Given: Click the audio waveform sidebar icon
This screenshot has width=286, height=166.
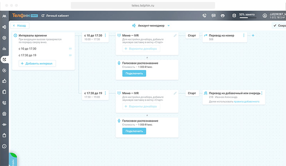Looking at the screenshot, I should (4, 125).
